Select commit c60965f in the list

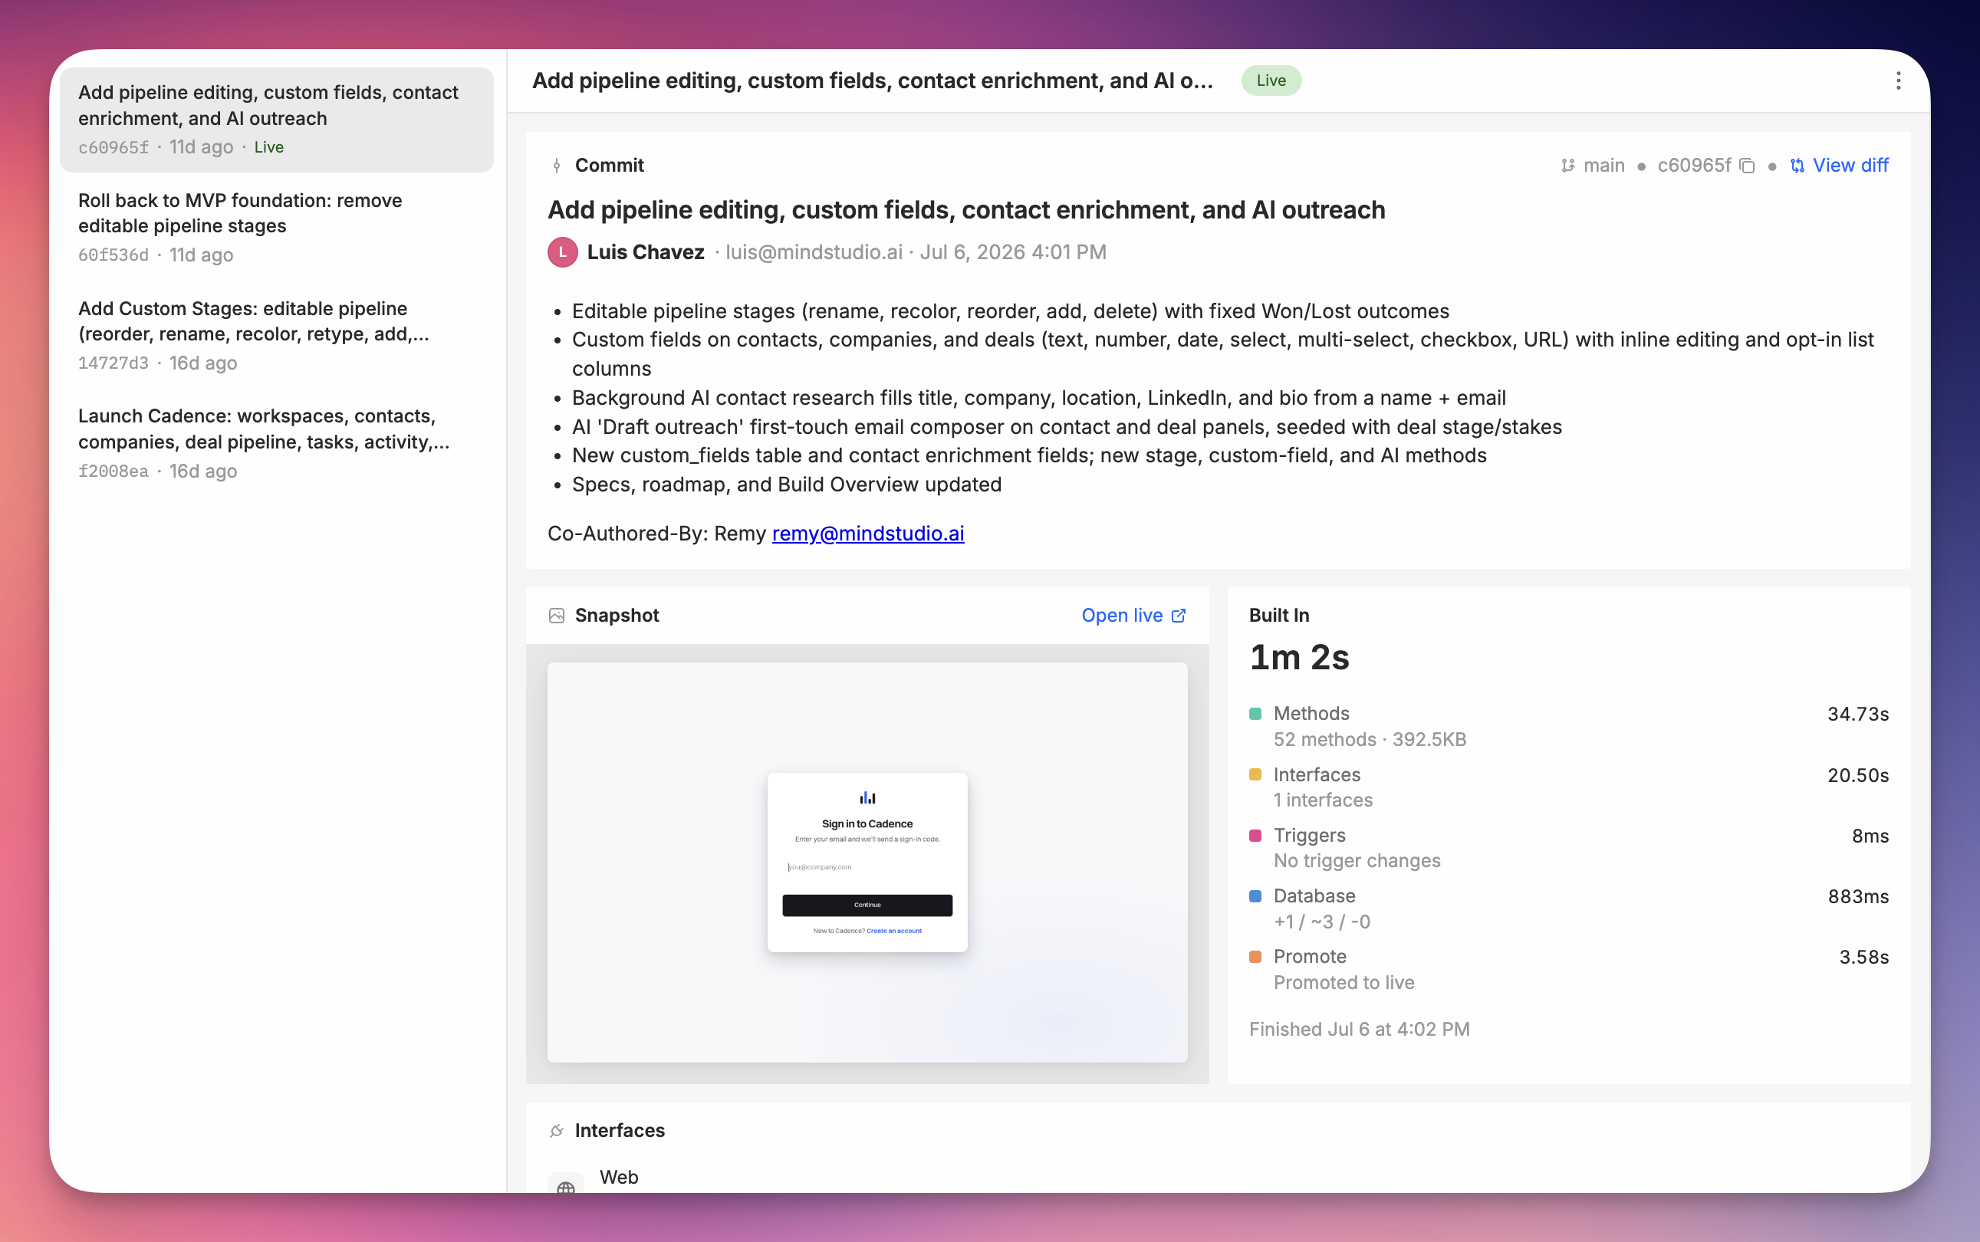pos(277,120)
